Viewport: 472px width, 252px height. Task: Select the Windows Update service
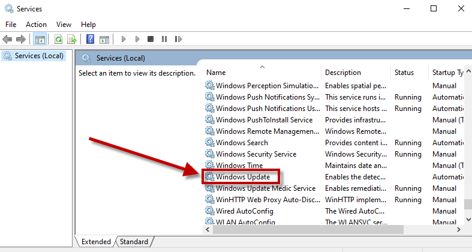[334, 177]
